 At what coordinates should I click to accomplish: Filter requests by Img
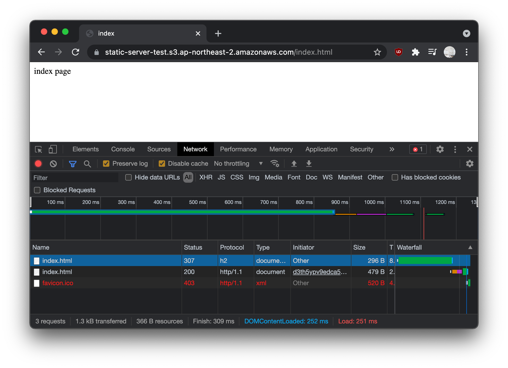pos(254,177)
